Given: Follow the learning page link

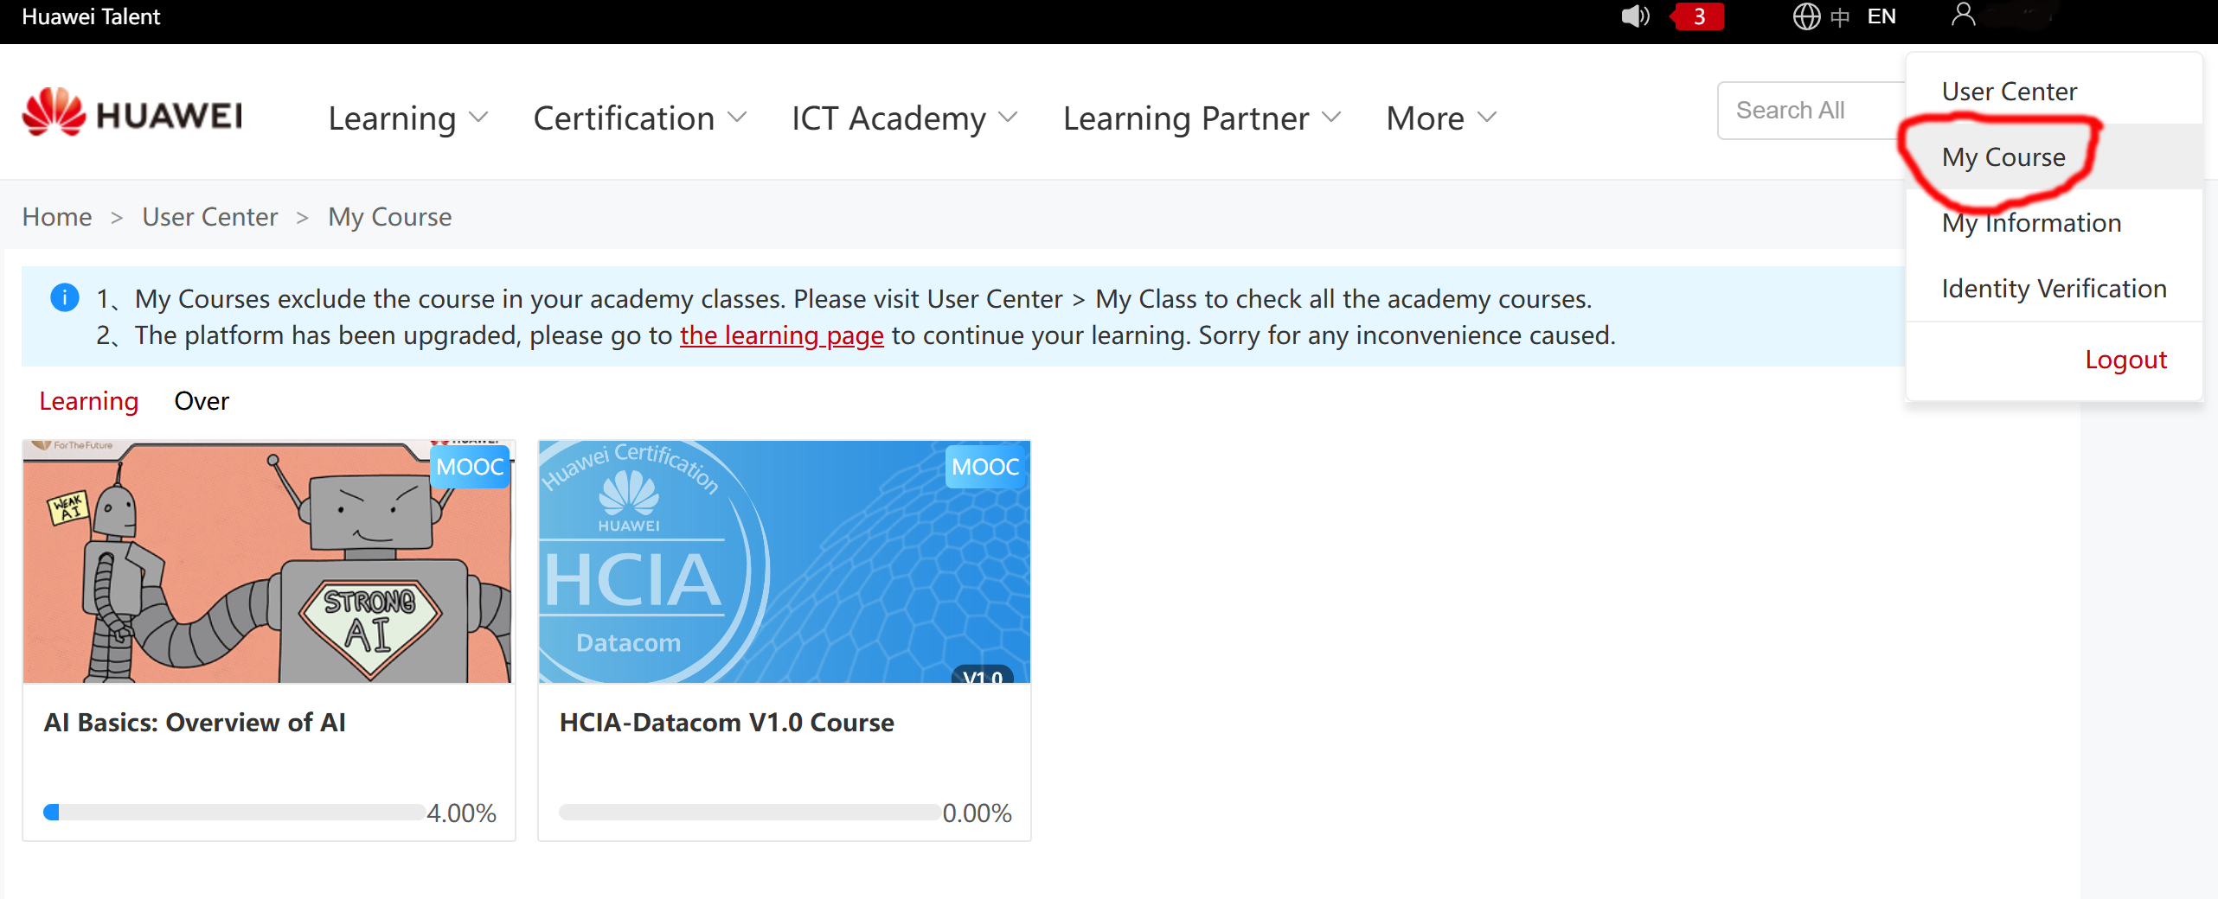Looking at the screenshot, I should [781, 335].
